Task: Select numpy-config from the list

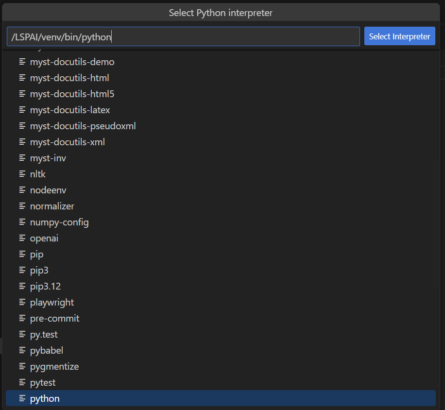Action: 59,222
